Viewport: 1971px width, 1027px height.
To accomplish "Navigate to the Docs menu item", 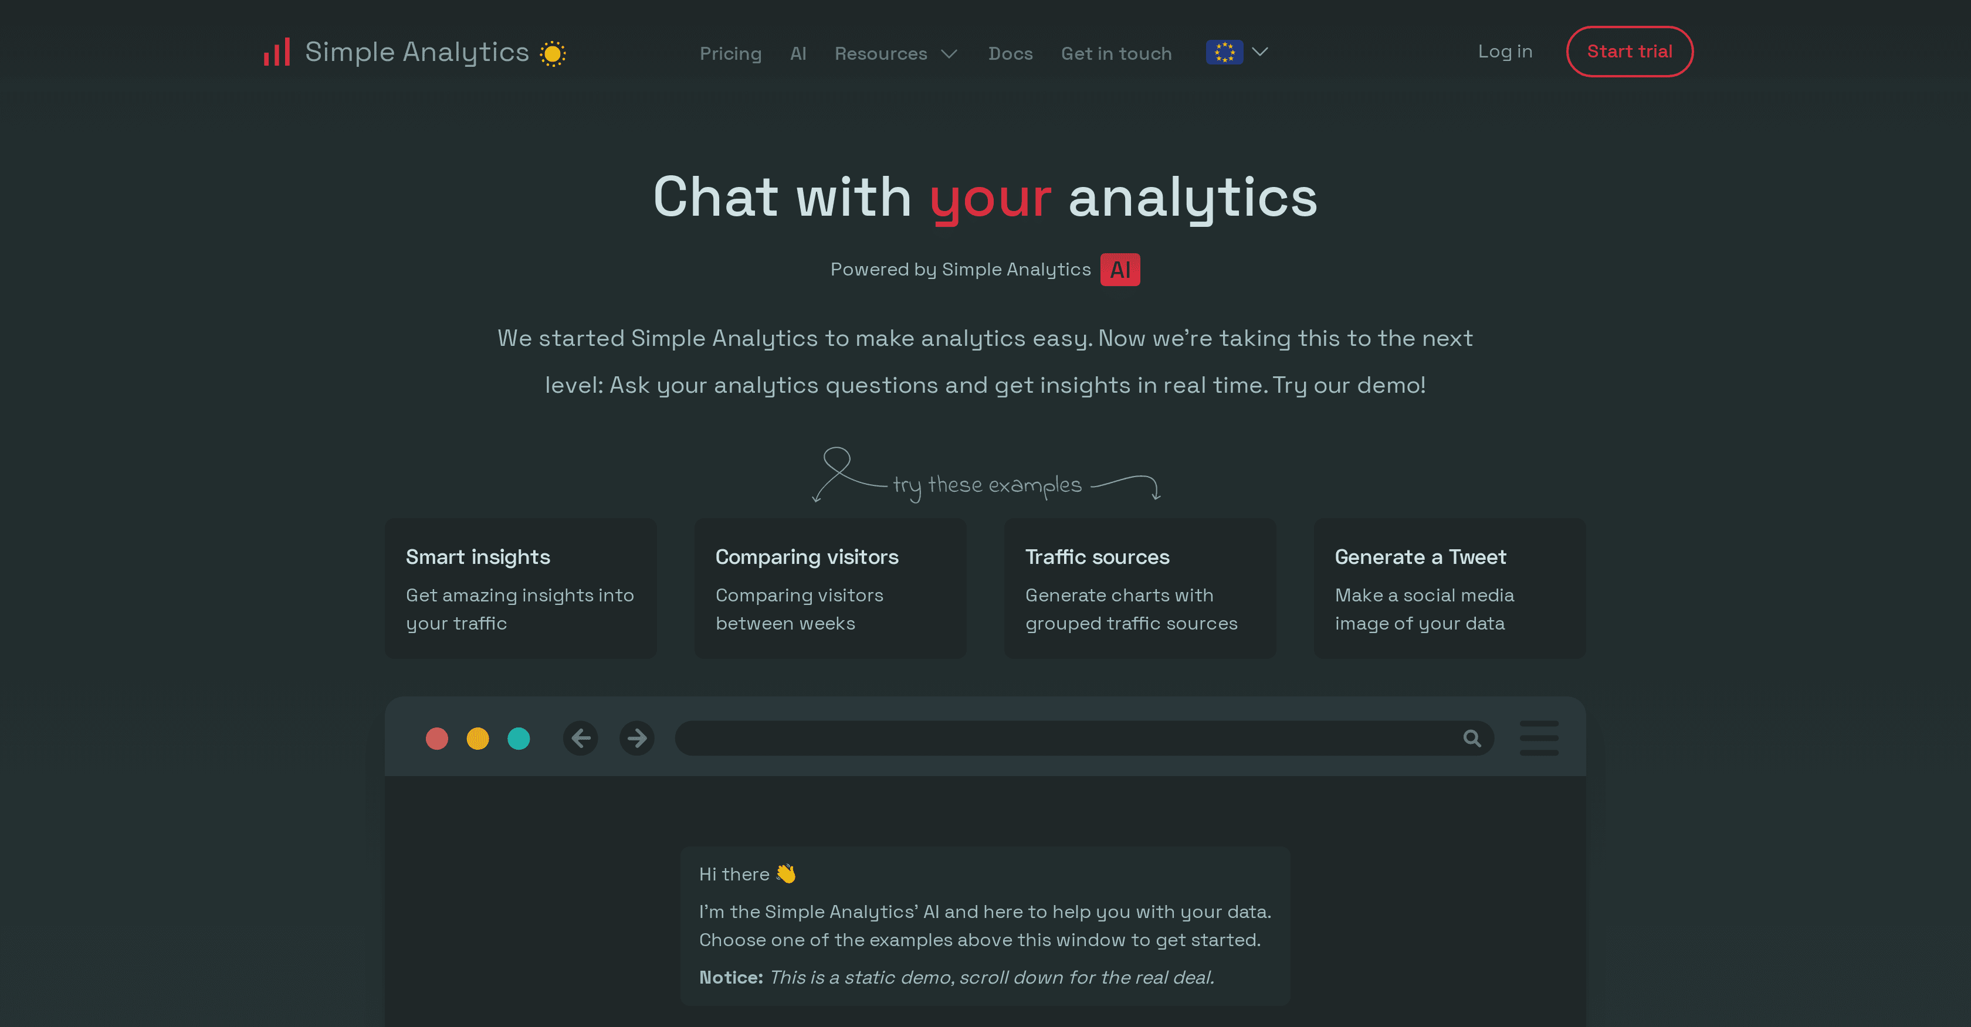I will [1011, 53].
